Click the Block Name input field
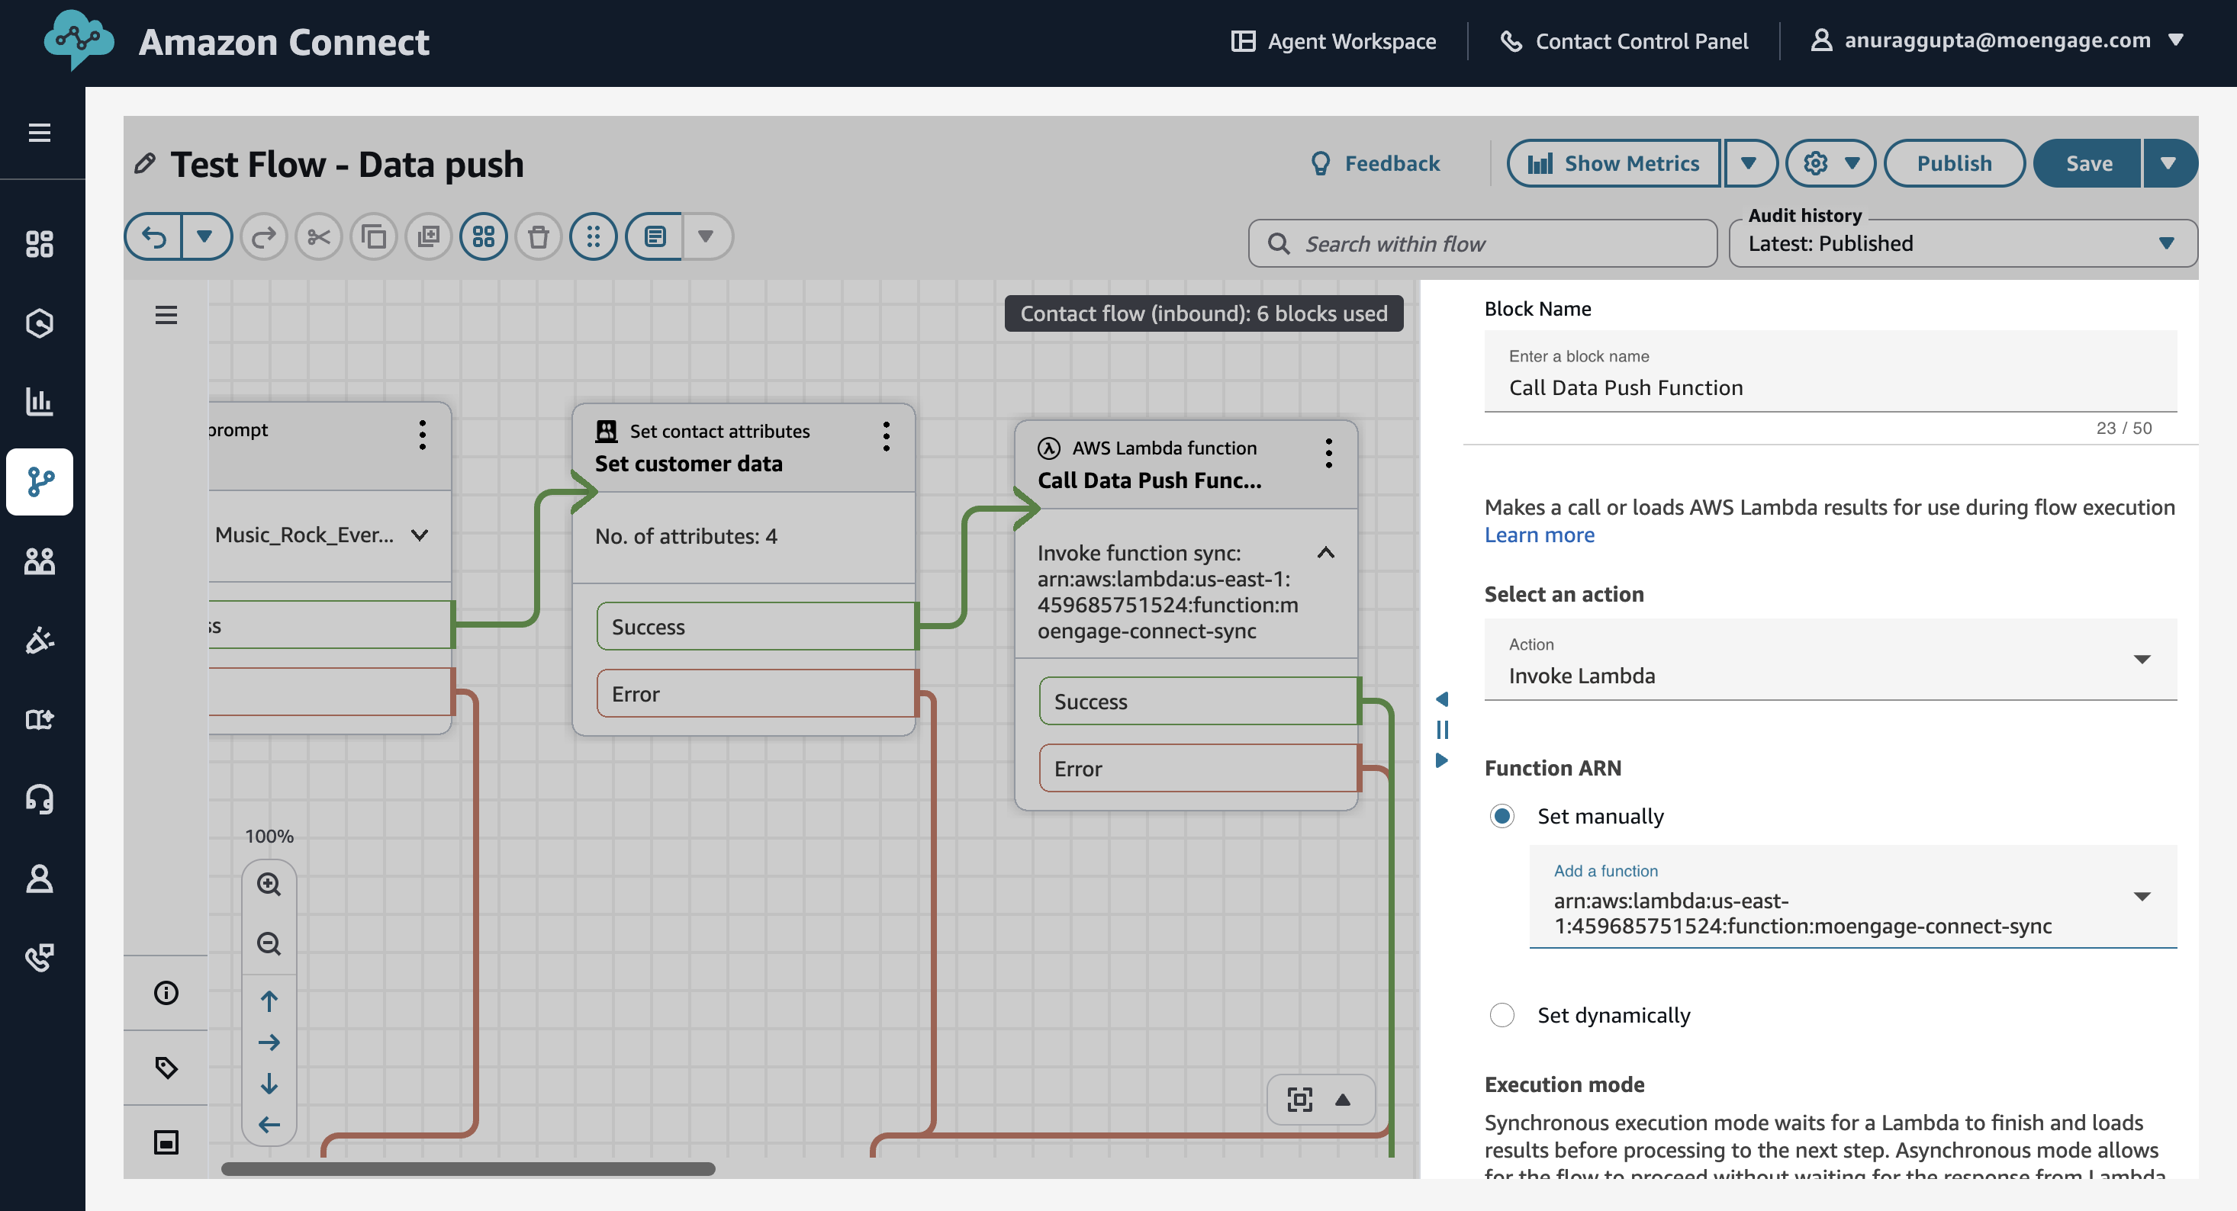 (x=1830, y=371)
